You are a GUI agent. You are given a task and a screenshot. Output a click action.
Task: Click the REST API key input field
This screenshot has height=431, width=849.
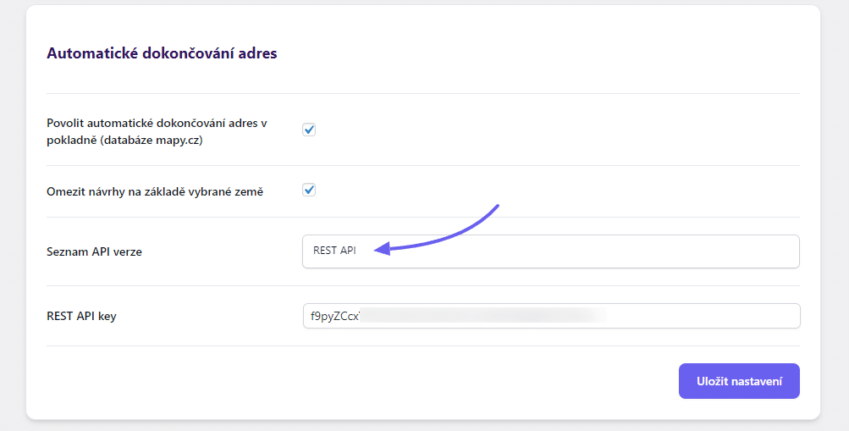point(550,316)
